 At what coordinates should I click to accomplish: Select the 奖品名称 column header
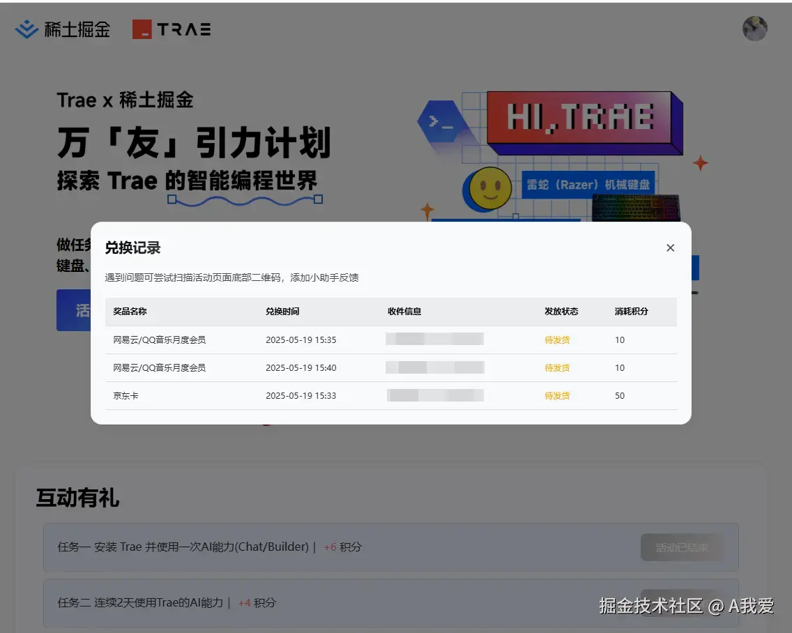pyautogui.click(x=128, y=312)
